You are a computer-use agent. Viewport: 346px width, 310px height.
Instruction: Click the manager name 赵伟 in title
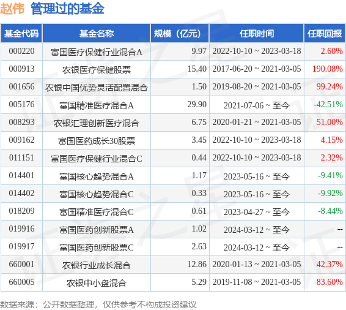point(12,9)
